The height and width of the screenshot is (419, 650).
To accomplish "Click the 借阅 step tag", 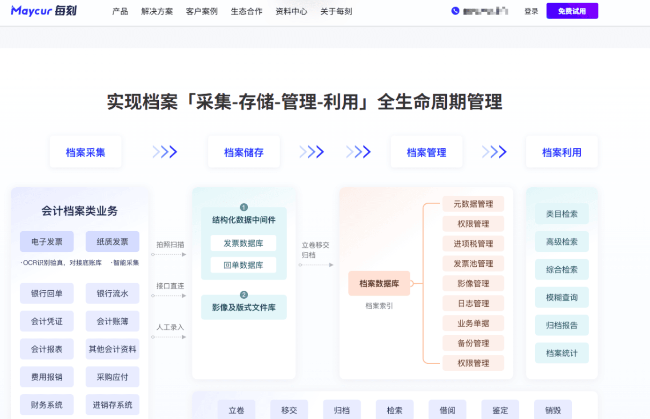I will tap(448, 410).
